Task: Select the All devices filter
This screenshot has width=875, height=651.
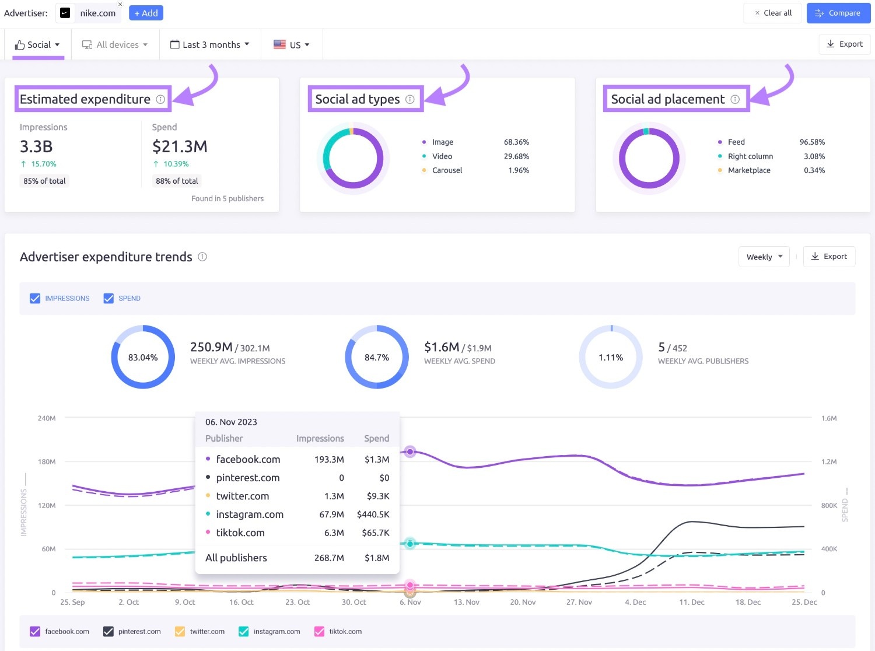Action: (115, 44)
